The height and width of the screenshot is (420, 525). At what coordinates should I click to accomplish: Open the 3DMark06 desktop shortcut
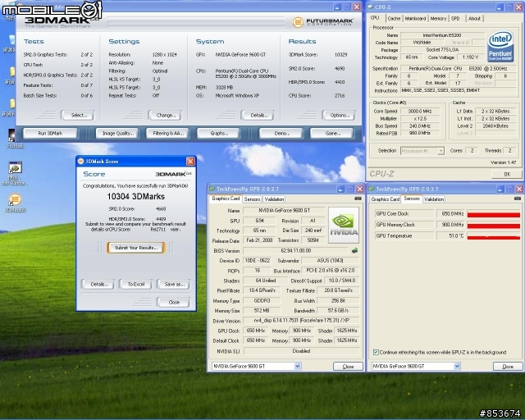coord(15,203)
